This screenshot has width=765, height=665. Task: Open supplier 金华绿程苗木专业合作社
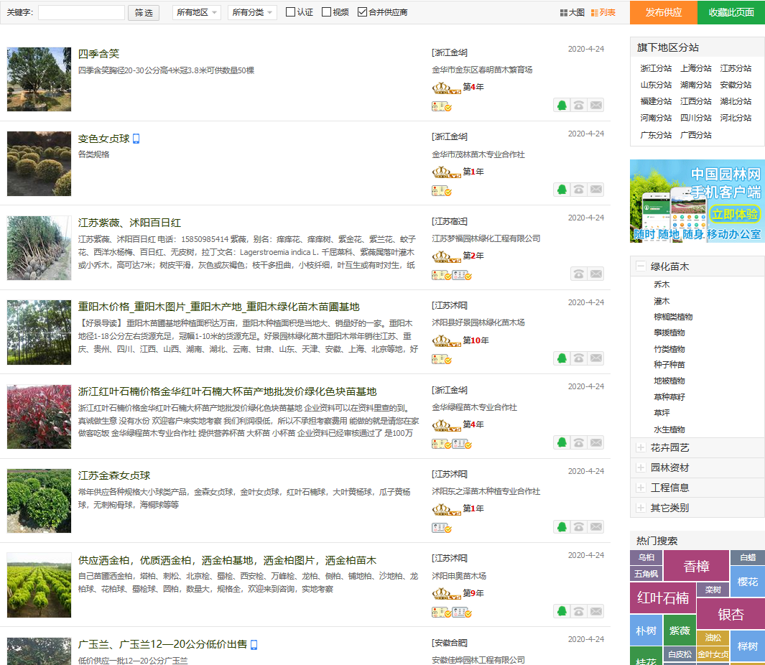click(x=474, y=407)
